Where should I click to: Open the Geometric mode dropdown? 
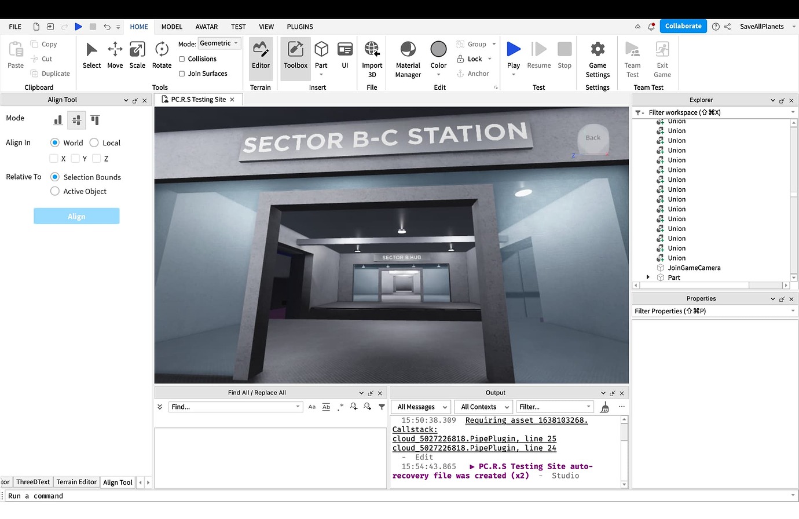(x=219, y=43)
